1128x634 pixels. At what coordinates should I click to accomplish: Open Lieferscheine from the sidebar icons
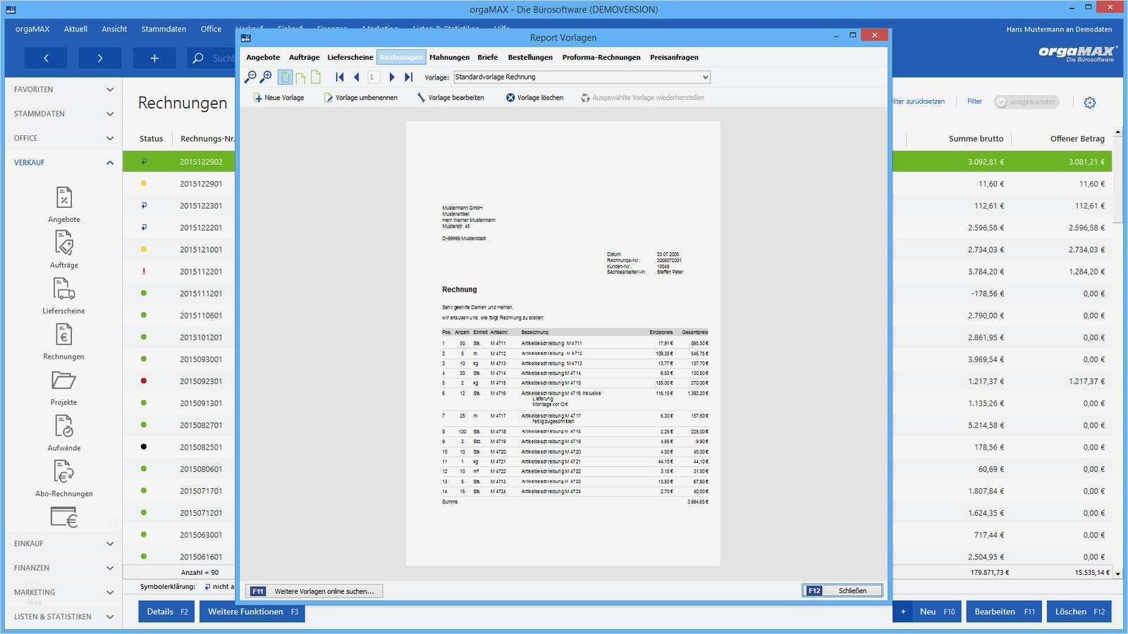pyautogui.click(x=63, y=296)
